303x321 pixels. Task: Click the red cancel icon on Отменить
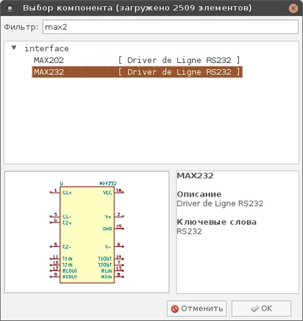tap(175, 308)
